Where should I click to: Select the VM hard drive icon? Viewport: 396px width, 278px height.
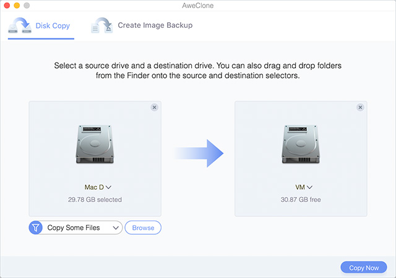(301, 144)
